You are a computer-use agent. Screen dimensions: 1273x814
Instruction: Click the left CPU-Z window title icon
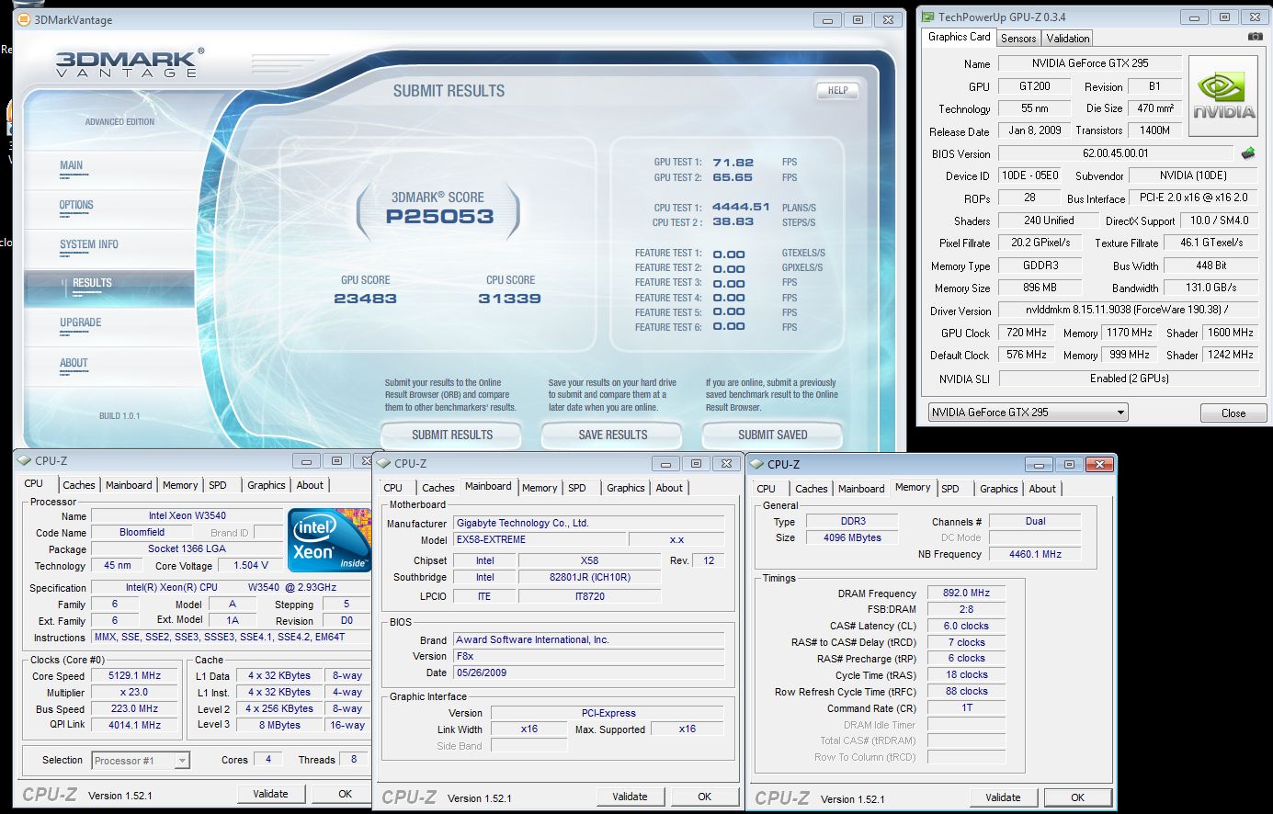coord(24,461)
